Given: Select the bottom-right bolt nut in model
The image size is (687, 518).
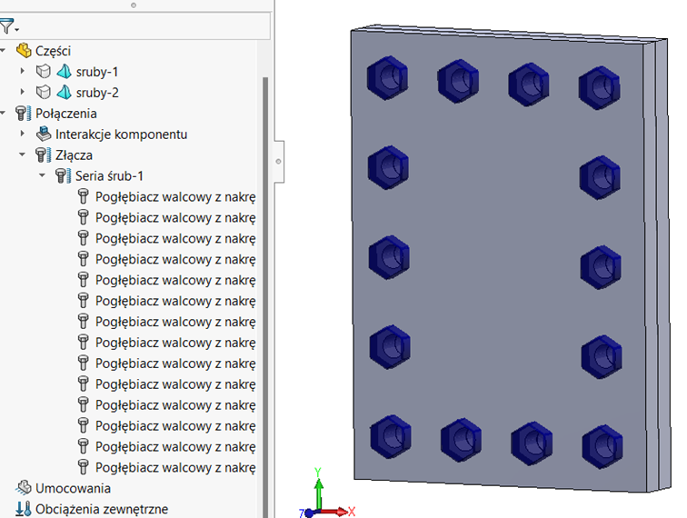Looking at the screenshot, I should tap(602, 446).
